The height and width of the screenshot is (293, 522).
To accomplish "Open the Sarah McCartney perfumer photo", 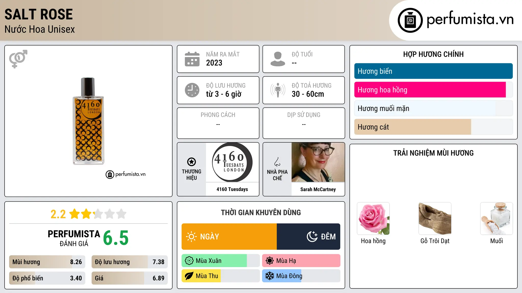I will click(318, 162).
